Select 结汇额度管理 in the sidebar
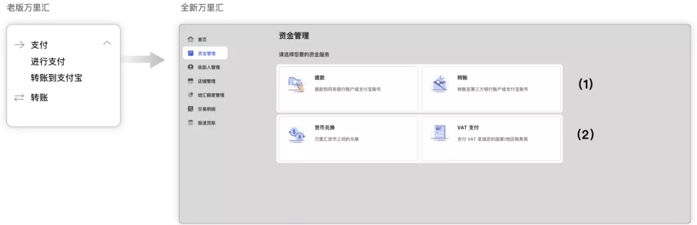Viewport: 697px width, 225px height. click(x=211, y=95)
